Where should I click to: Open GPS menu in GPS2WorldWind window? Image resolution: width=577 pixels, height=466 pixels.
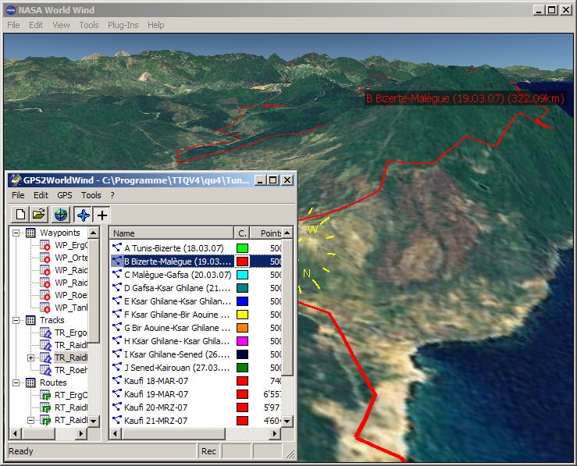pyautogui.click(x=65, y=195)
